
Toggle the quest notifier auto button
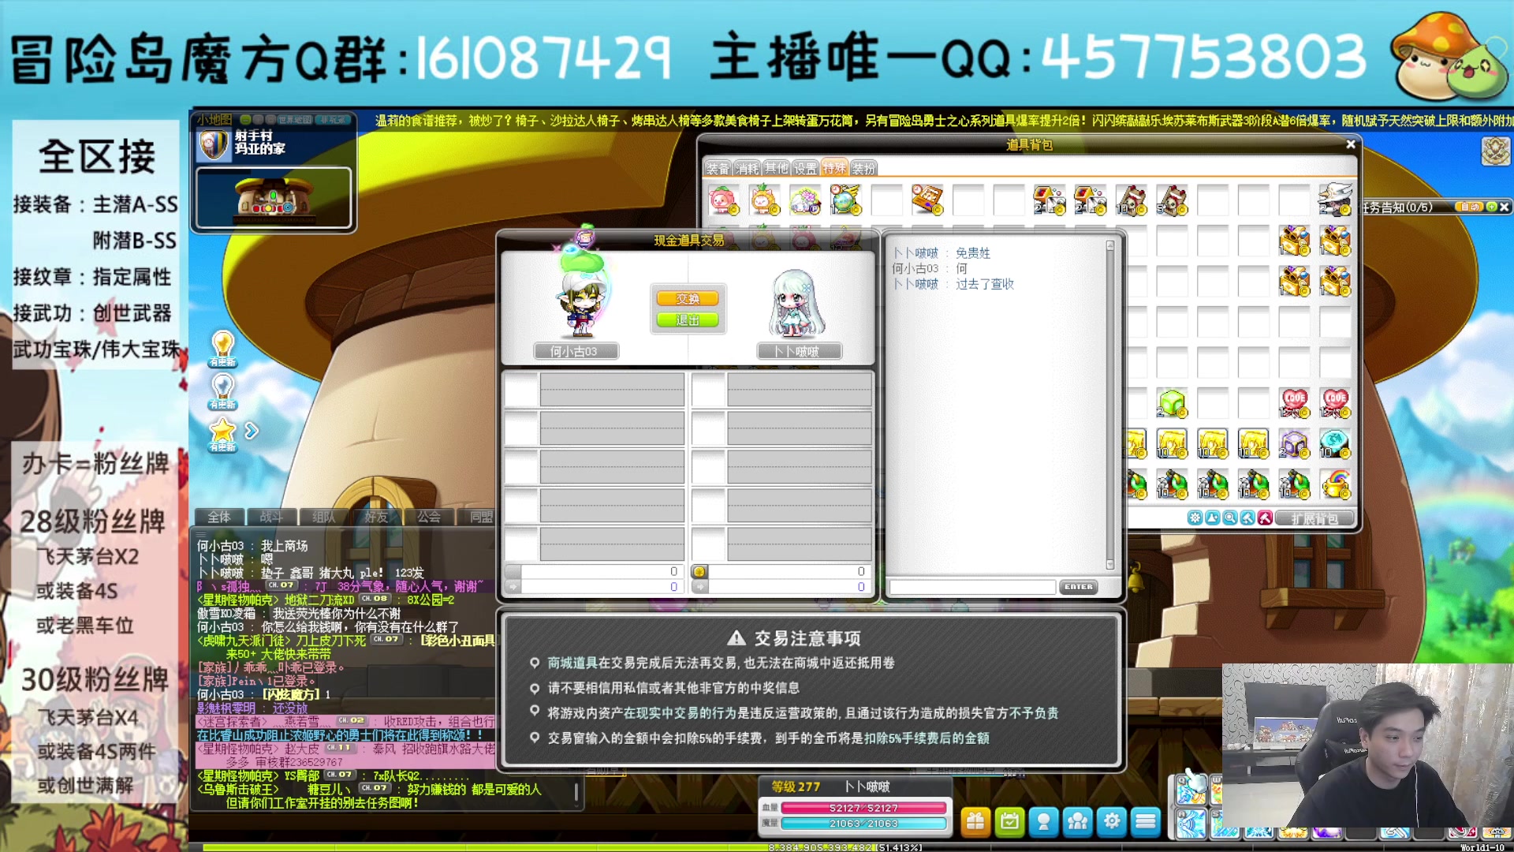1469,207
